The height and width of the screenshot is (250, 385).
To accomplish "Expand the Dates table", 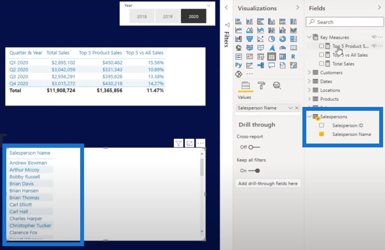I will coord(309,81).
